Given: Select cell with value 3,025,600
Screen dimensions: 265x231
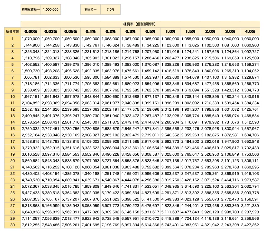Looking at the screenshot, I should (170, 154).
